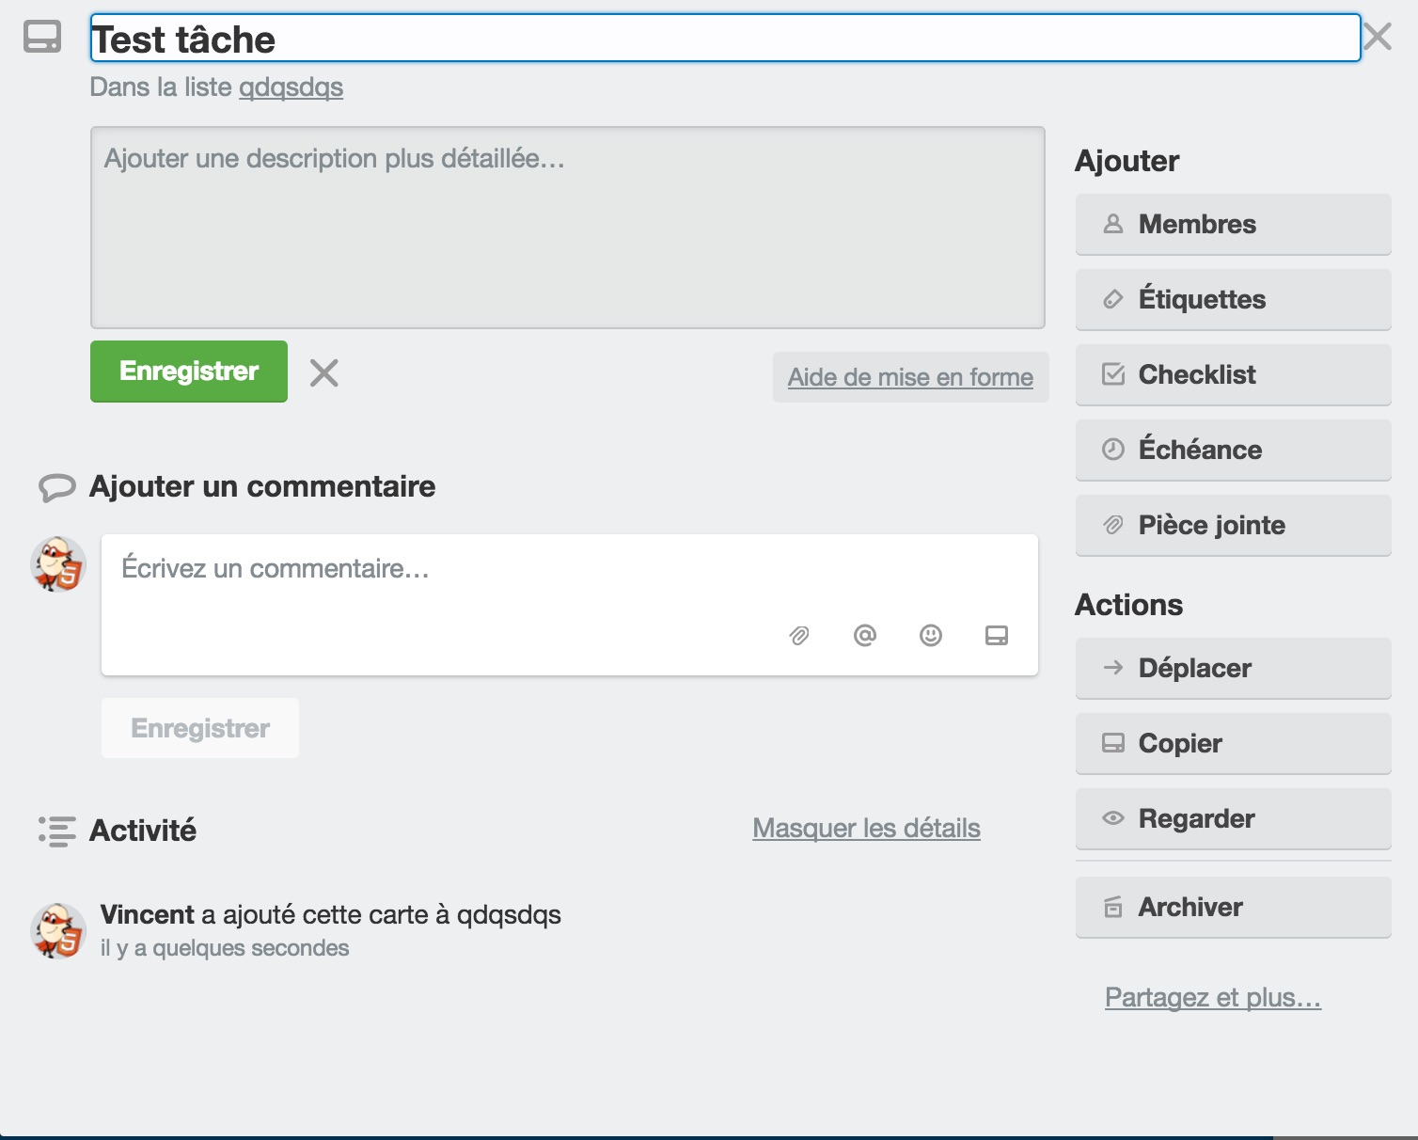The width and height of the screenshot is (1418, 1140).
Task: Click the 'Ajouter' section heading
Action: coord(1127,161)
